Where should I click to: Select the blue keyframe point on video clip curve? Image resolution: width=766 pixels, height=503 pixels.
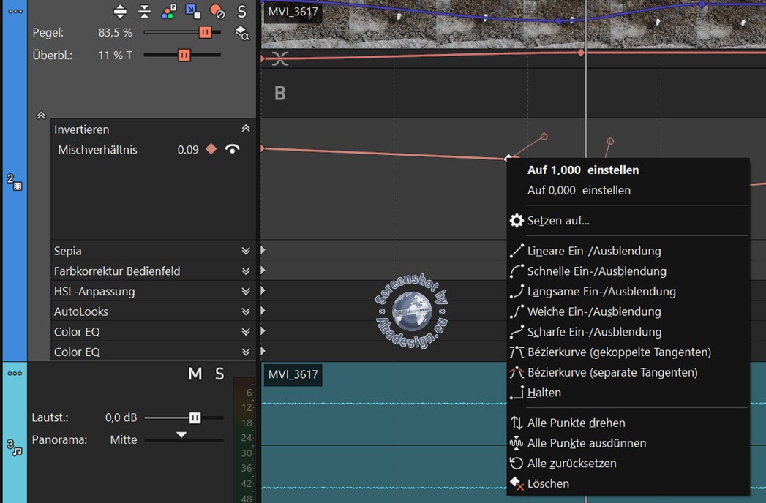559,21
